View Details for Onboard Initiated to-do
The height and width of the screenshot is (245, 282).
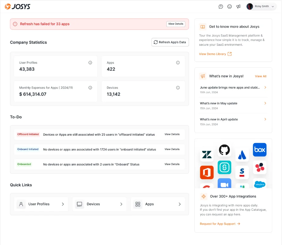pos(172,149)
